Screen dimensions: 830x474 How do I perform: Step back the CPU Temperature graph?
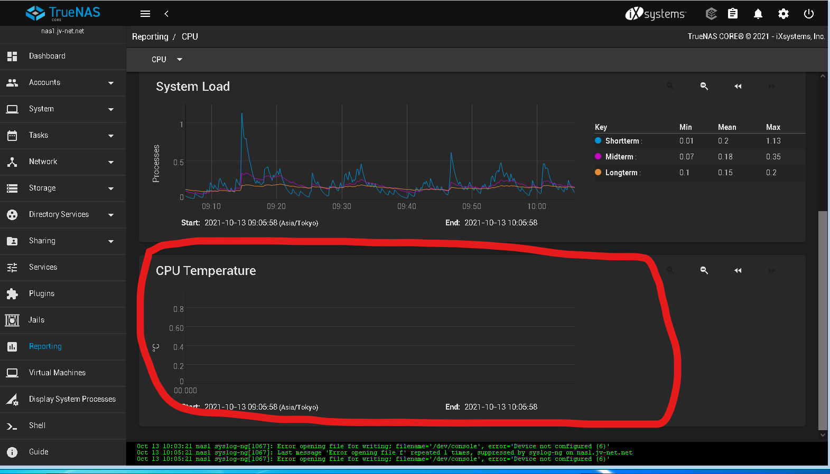(738, 270)
